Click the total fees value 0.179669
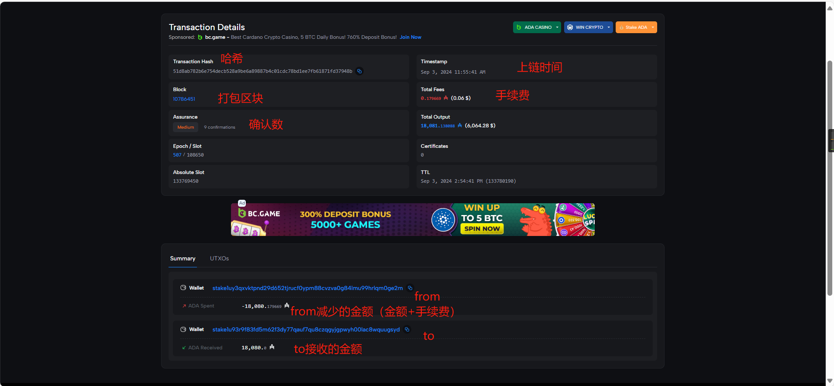834x386 pixels. point(431,98)
